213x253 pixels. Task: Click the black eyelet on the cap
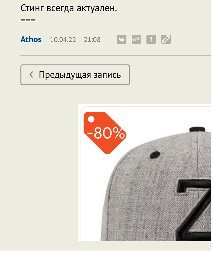(x=155, y=155)
